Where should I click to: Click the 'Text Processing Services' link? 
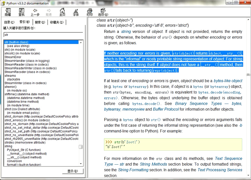pos(220,170)
